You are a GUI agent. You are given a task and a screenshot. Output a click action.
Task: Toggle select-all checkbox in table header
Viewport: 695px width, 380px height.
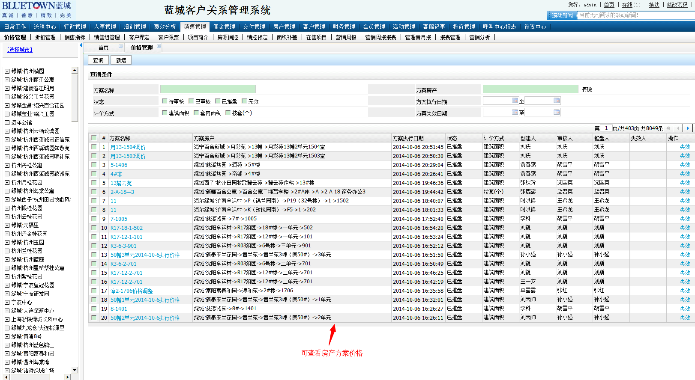coord(94,138)
